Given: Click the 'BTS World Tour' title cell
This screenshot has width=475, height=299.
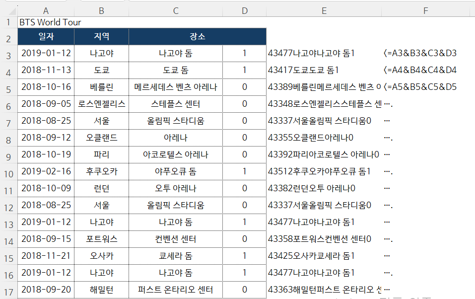Looking at the screenshot, I should (x=46, y=22).
